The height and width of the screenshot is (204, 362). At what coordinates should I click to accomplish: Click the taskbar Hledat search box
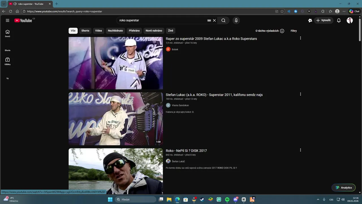point(136,199)
